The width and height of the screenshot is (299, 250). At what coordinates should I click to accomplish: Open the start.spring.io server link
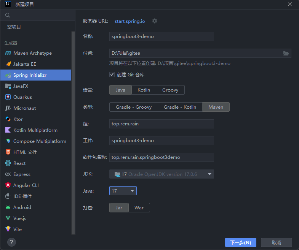pos(130,21)
